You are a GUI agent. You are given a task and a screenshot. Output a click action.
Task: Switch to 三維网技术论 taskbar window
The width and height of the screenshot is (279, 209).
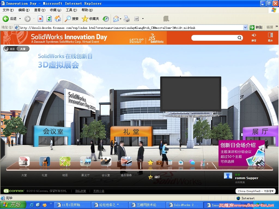[147, 205]
